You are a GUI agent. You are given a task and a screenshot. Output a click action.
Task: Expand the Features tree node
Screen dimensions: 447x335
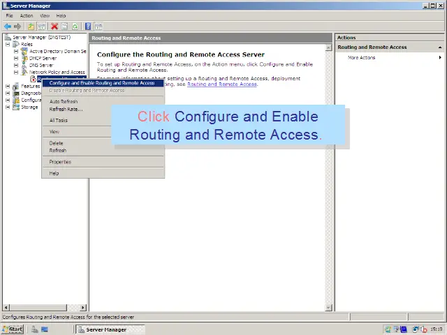pos(8,86)
